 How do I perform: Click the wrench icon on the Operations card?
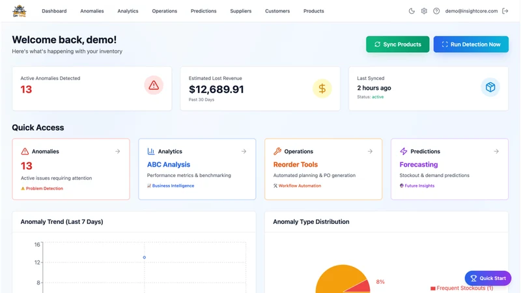point(277,152)
